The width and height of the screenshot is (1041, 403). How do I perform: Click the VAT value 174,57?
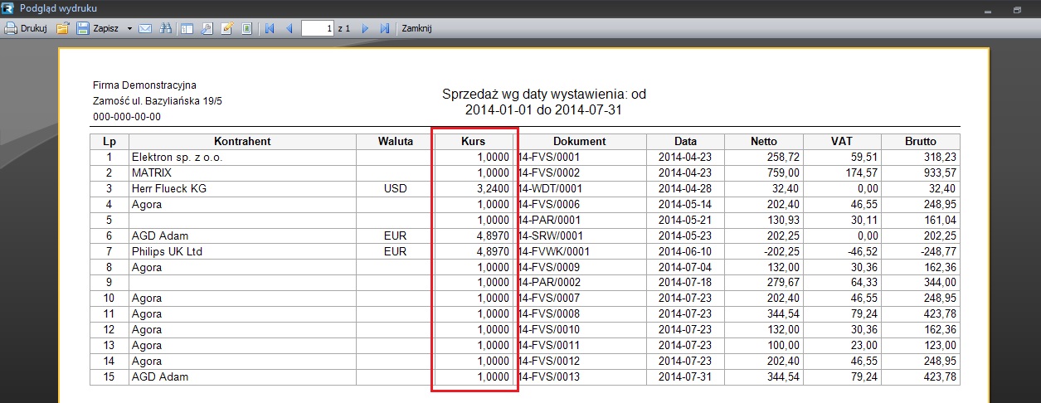[x=842, y=172]
